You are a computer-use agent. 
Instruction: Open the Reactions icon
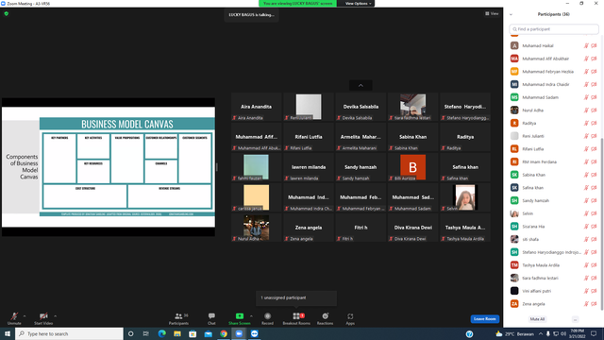(325, 316)
